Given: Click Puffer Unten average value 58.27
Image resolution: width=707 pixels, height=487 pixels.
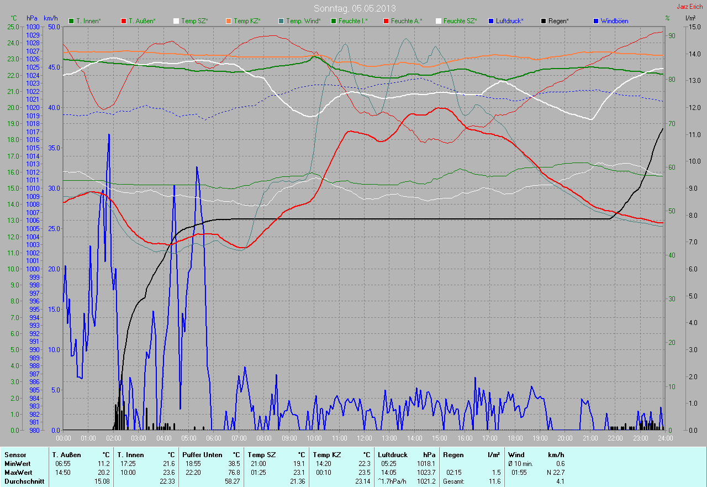Looking at the screenshot, I should coord(233,481).
